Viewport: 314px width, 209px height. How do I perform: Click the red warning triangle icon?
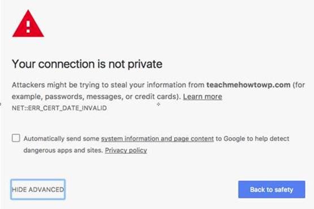pos(28,24)
